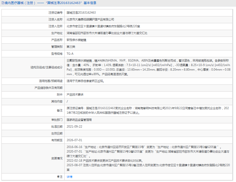Click attachment value 产品技术要求

tap(75, 95)
